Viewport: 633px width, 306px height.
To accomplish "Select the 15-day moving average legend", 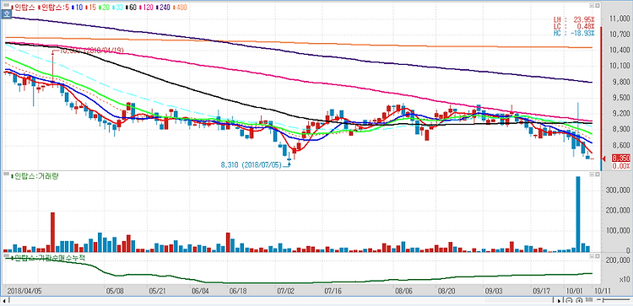I will 92,8.
